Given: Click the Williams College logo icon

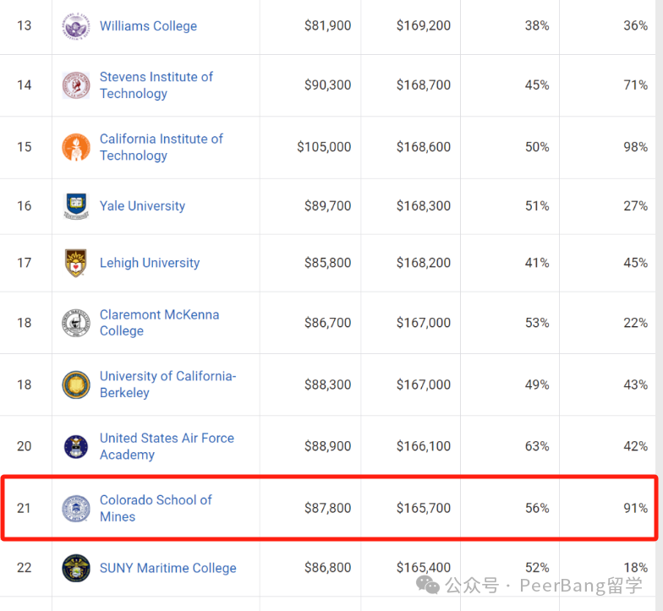Looking at the screenshot, I should [x=76, y=26].
